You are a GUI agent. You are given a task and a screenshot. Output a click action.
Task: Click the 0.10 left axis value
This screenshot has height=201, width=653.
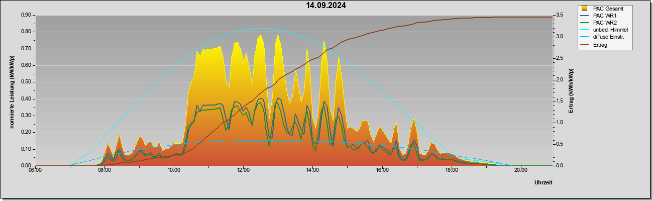[26, 149]
